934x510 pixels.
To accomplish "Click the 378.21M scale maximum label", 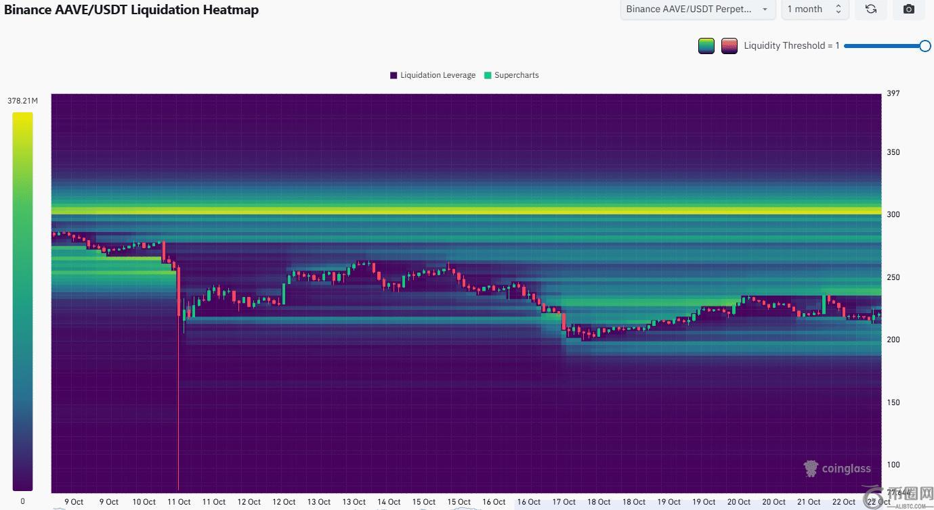I will click(22, 101).
